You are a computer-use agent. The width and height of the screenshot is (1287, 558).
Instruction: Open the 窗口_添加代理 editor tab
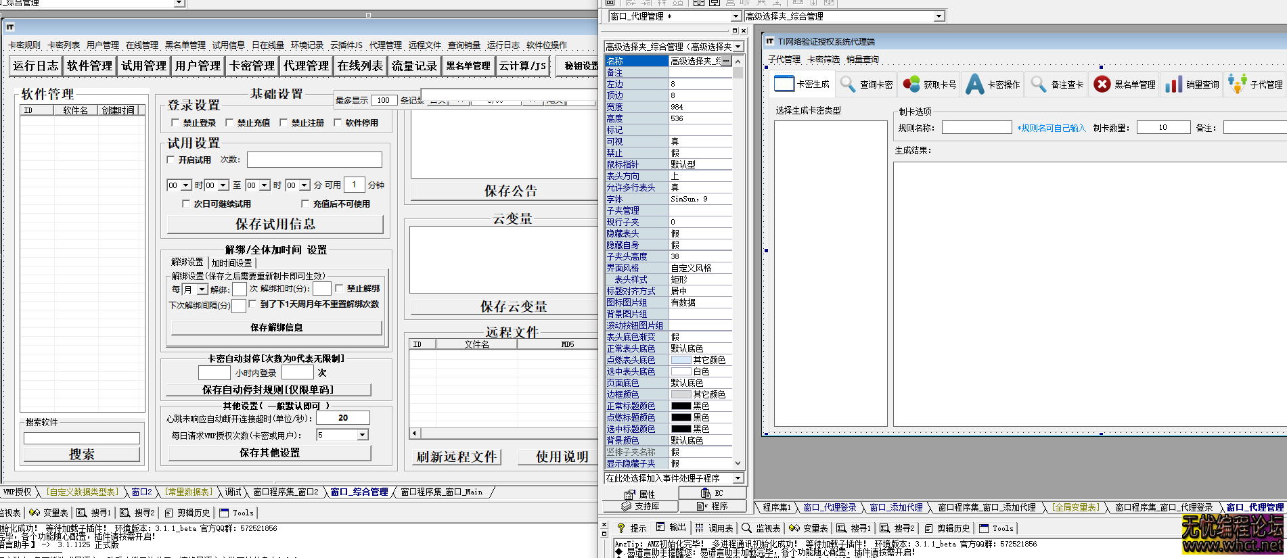click(896, 507)
